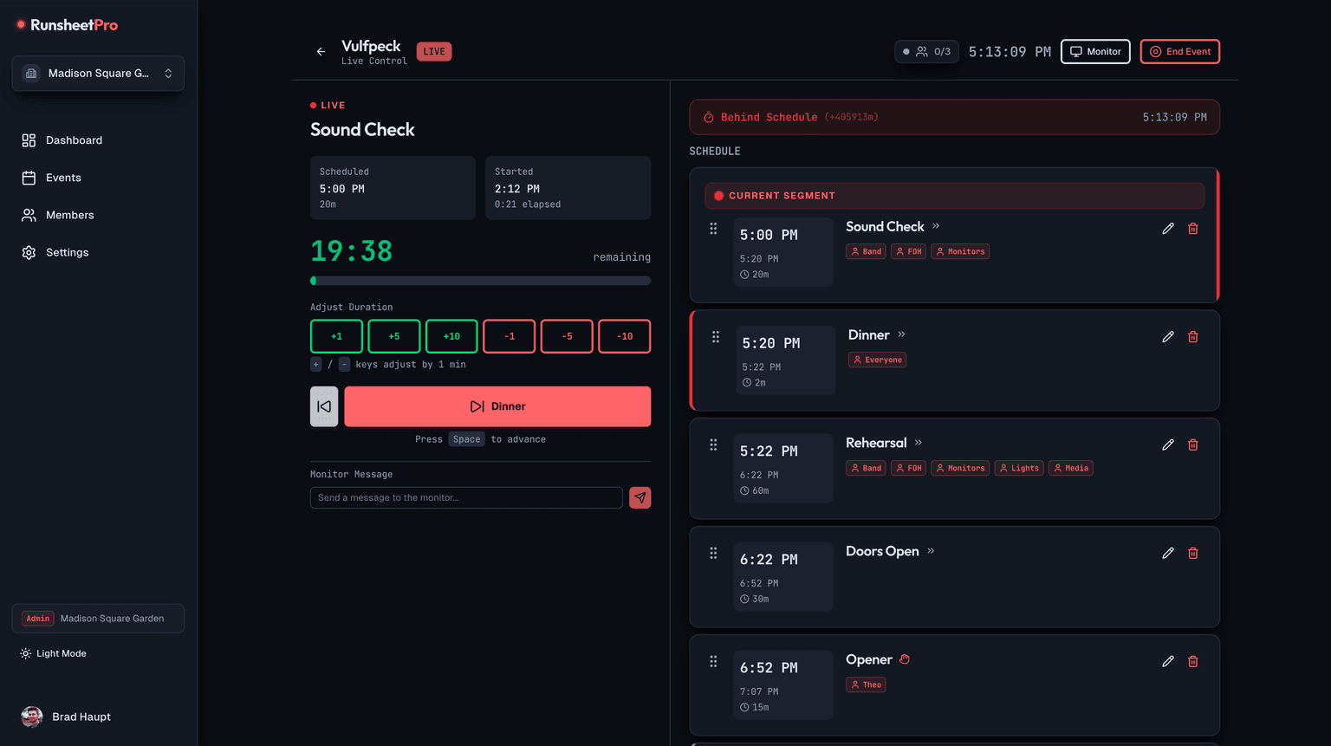The image size is (1331, 746).
Task: Click the Everyone tag on Dinner
Action: coord(877,360)
